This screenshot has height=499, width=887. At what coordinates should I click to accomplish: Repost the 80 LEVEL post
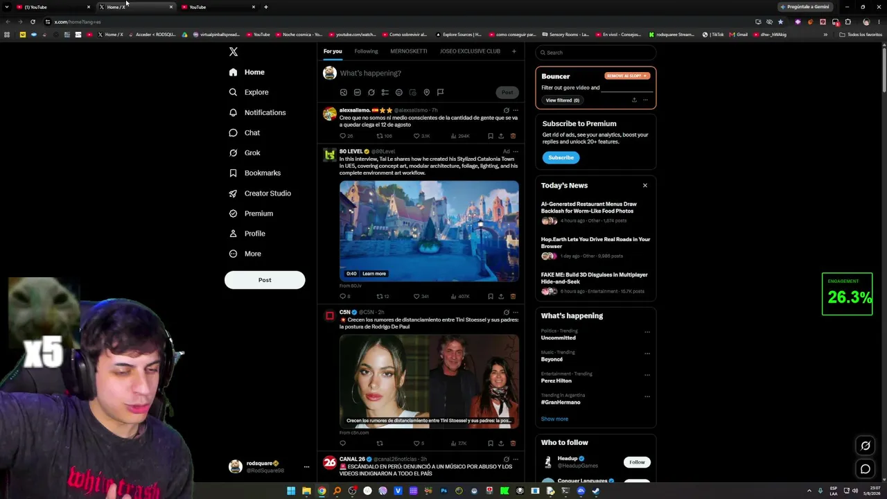379,296
